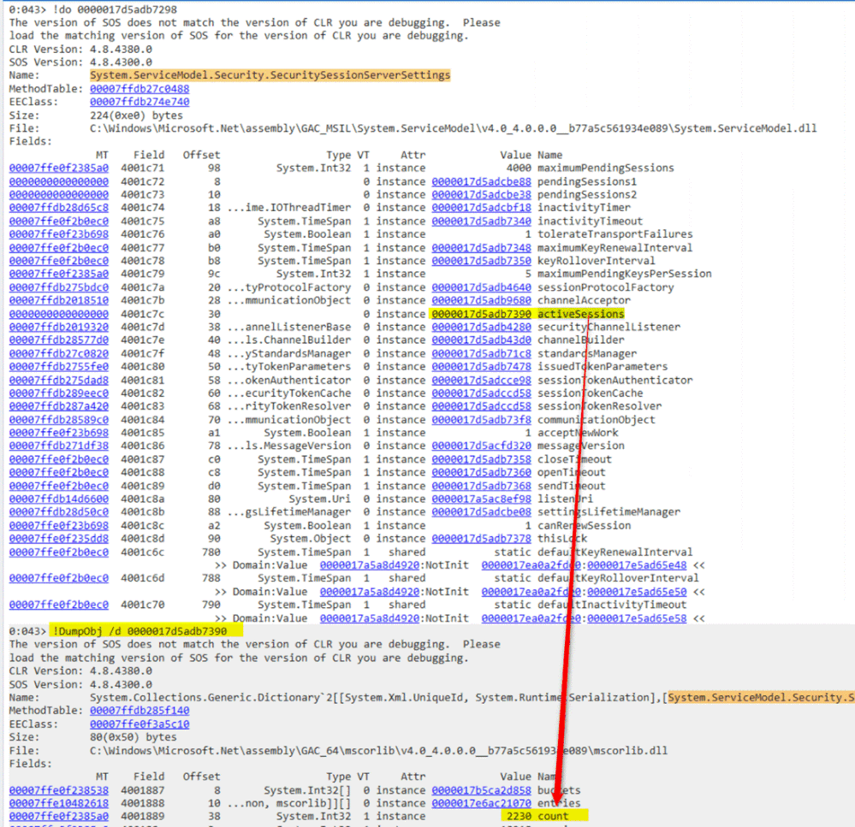Screen dimensions: 855x827
Task: Open sessionProtocolFactory value 0000017d5adb4640
Action: [x=481, y=287]
